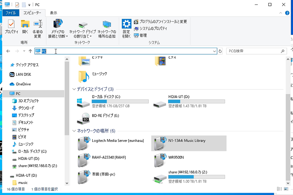
Task: Click the refresh button beside the address bar
Action: coord(220,51)
